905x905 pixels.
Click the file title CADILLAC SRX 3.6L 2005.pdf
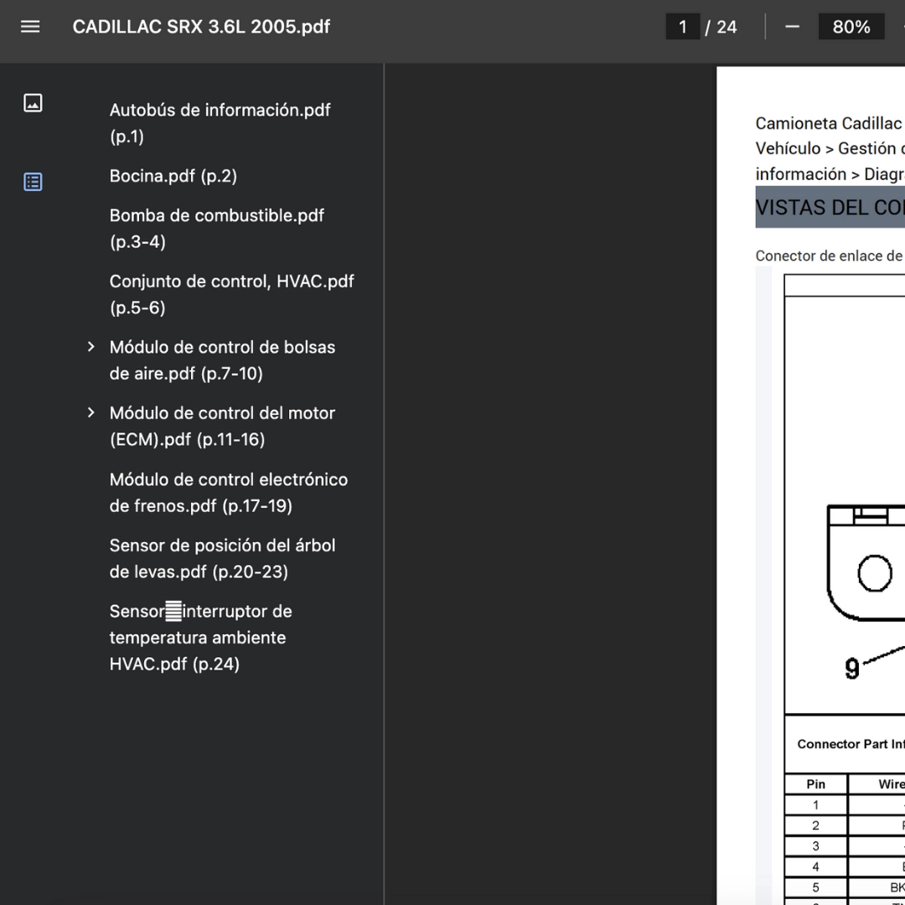coord(201,27)
